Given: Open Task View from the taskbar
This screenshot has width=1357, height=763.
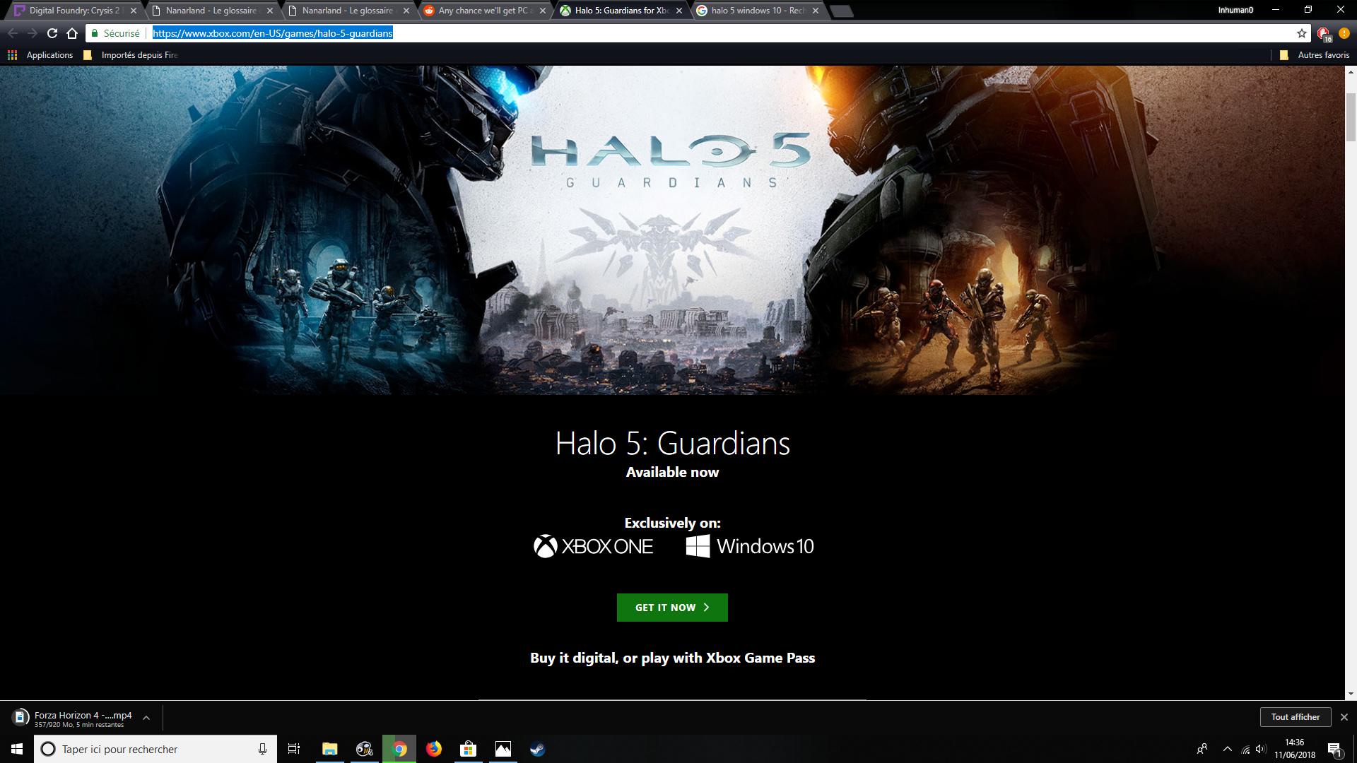Looking at the screenshot, I should pos(294,749).
